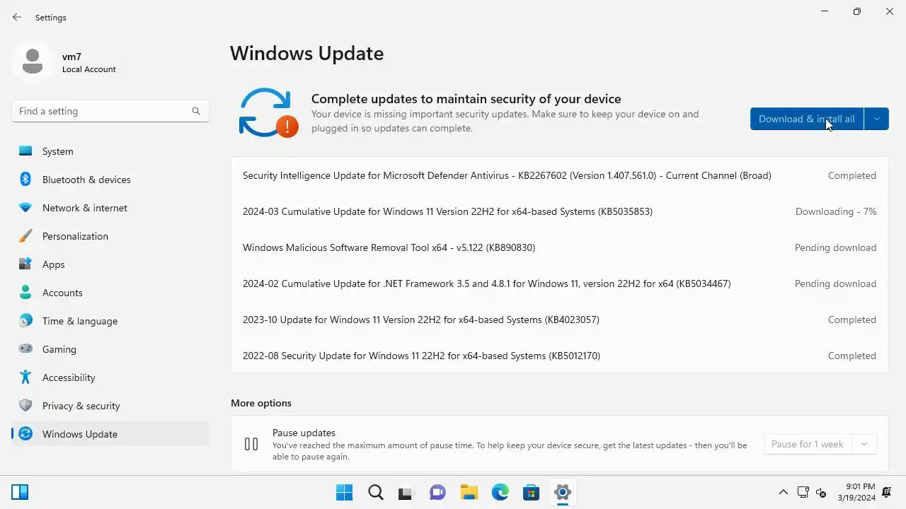Click the More options heading

[261, 403]
